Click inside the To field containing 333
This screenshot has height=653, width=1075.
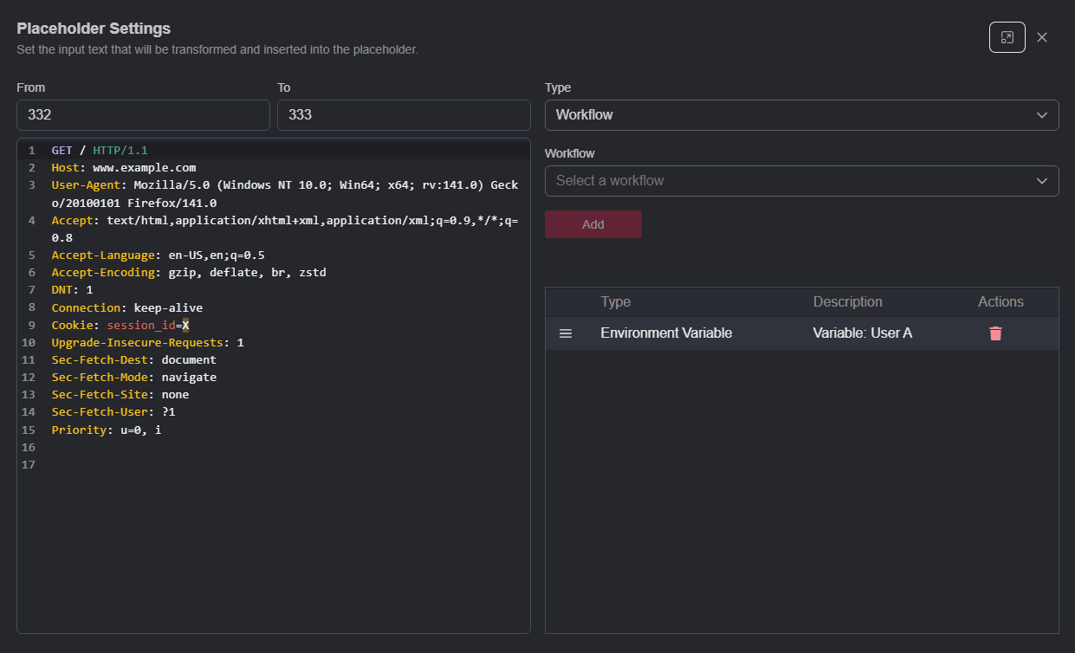[x=404, y=114]
